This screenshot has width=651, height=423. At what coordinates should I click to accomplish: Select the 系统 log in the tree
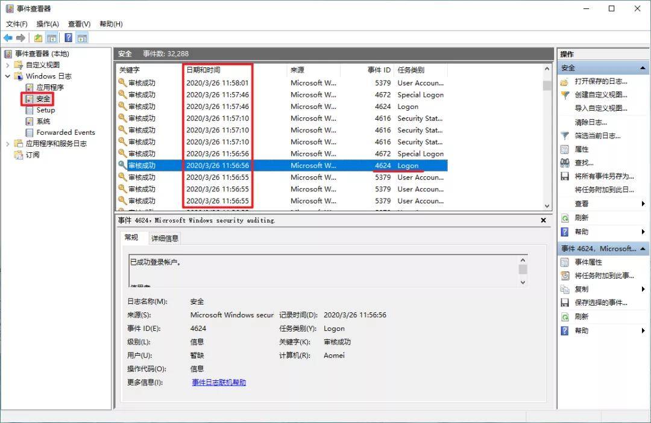click(43, 122)
